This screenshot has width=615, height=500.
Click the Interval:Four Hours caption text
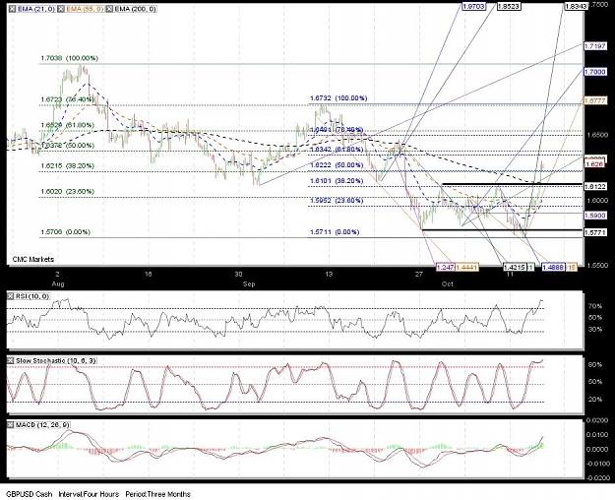coord(89,494)
